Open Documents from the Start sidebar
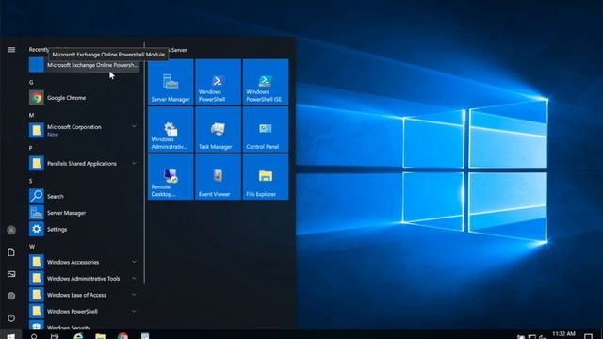The image size is (603, 339). [x=11, y=252]
